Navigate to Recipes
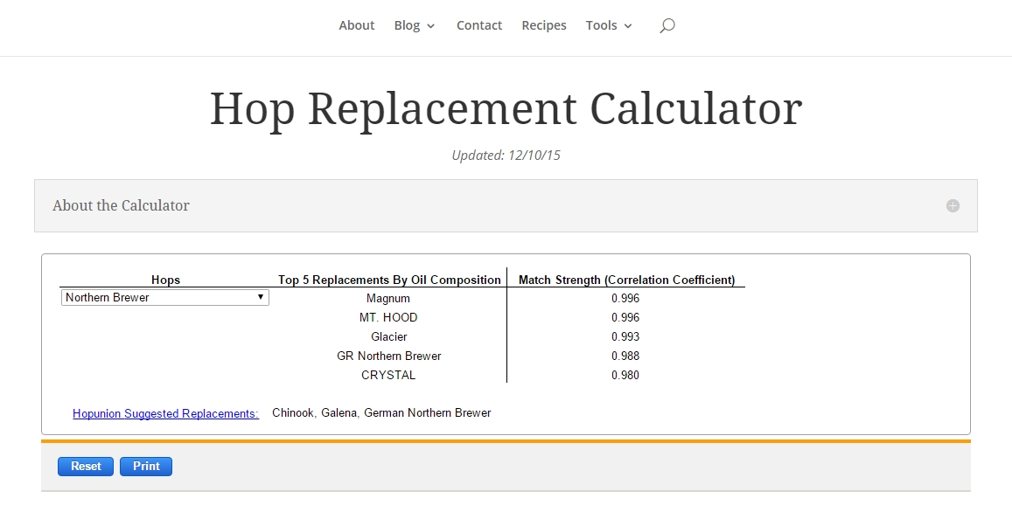The height and width of the screenshot is (519, 1012). (x=544, y=25)
